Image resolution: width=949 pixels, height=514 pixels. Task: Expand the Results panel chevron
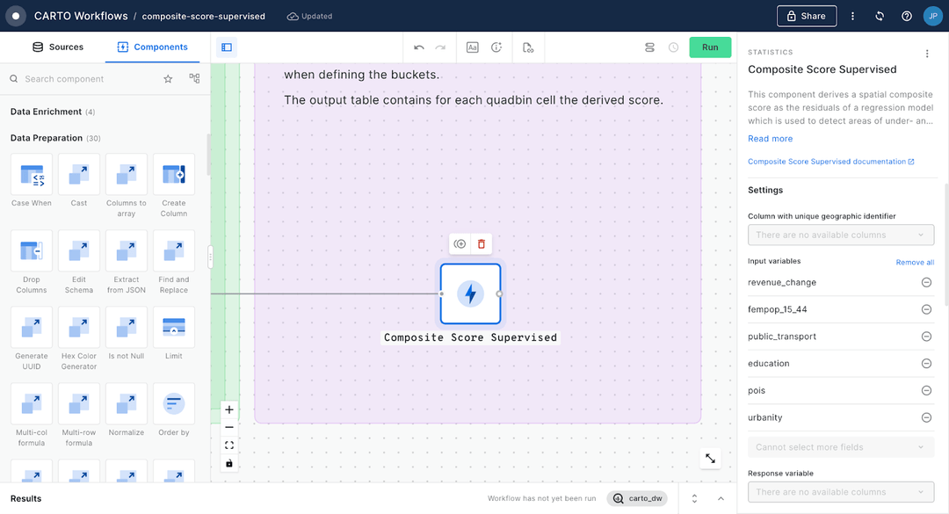point(721,497)
